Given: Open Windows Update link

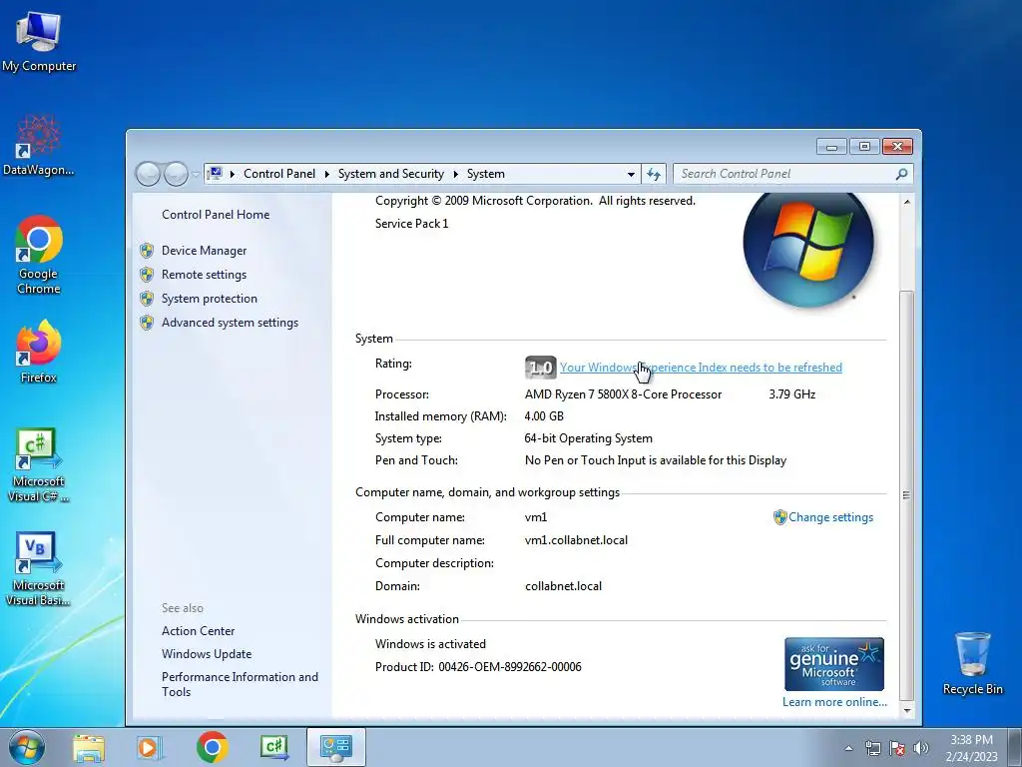Looking at the screenshot, I should pyautogui.click(x=207, y=654).
